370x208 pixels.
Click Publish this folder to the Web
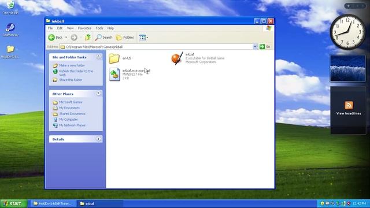76,73
